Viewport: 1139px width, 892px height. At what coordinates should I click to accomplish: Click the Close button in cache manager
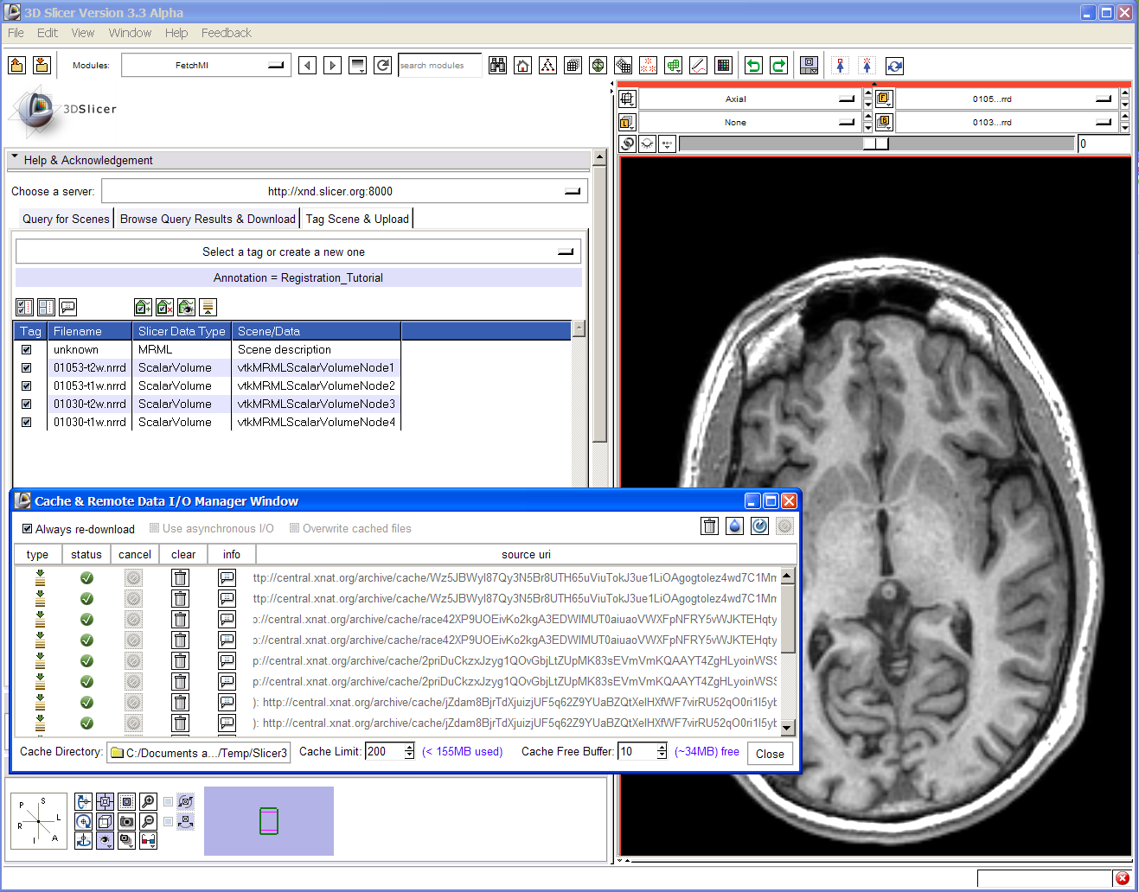coord(769,754)
